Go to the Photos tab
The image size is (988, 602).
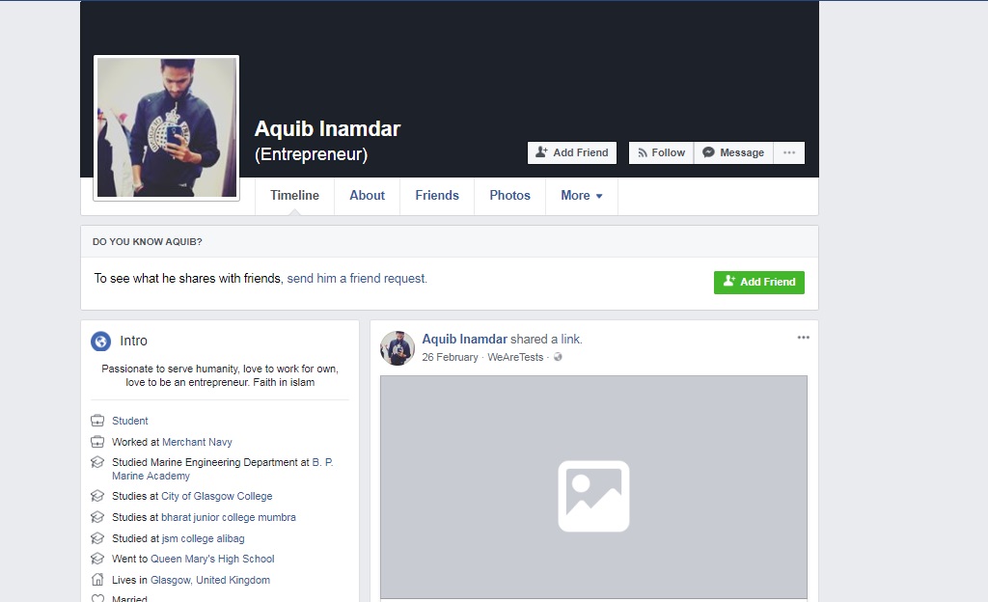point(509,195)
